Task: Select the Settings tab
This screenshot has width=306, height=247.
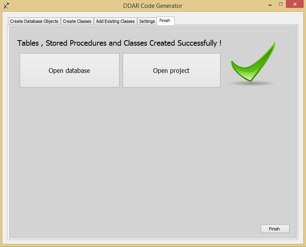Action: coord(147,21)
